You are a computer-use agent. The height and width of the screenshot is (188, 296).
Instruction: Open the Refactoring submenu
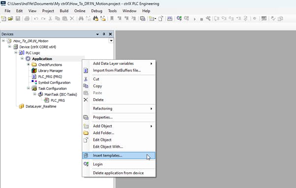coord(118,108)
